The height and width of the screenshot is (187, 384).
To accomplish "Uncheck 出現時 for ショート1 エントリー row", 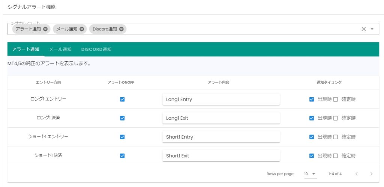I will [312, 137].
